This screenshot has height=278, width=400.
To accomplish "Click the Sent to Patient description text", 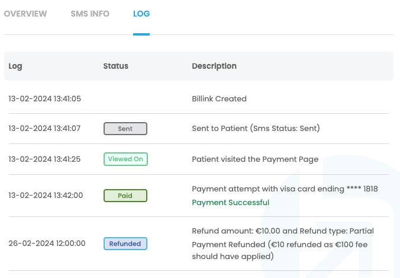I will [x=264, y=129].
